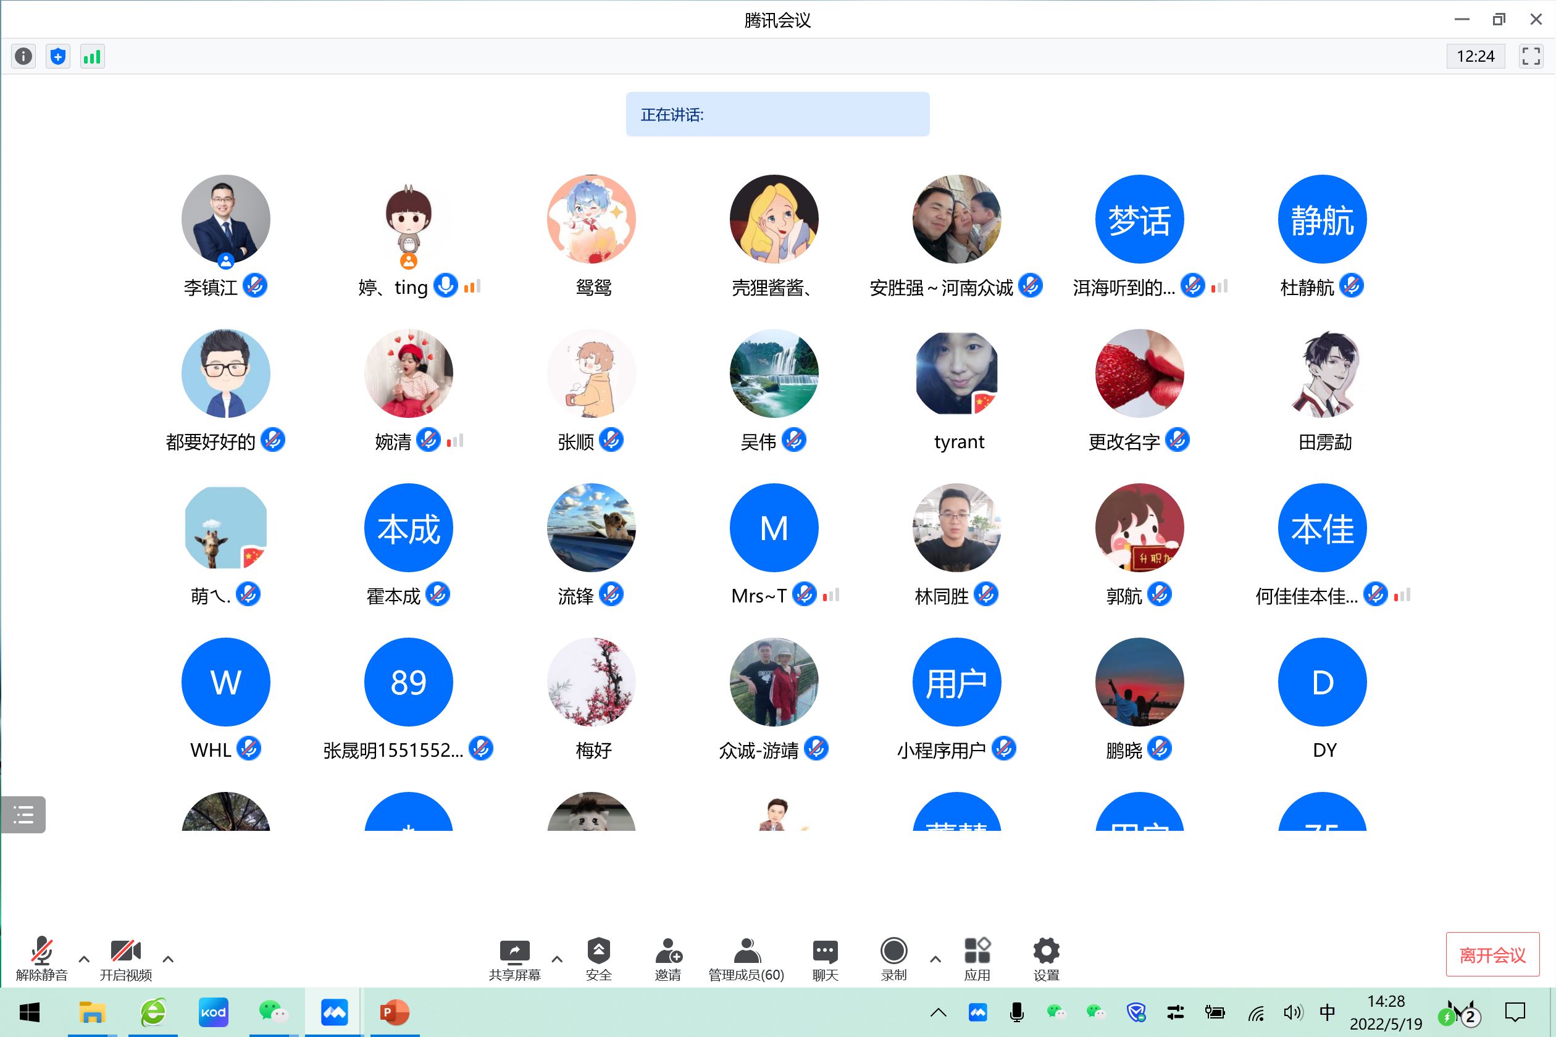1556x1037 pixels.
Task: Open PowerPoint from the taskbar
Action: click(x=395, y=1012)
